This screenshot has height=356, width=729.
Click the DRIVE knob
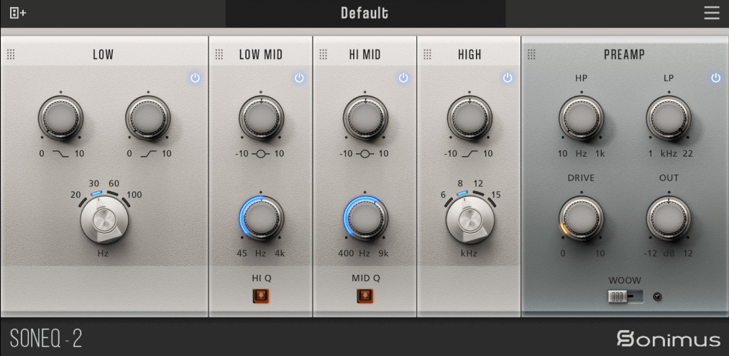pyautogui.click(x=581, y=218)
